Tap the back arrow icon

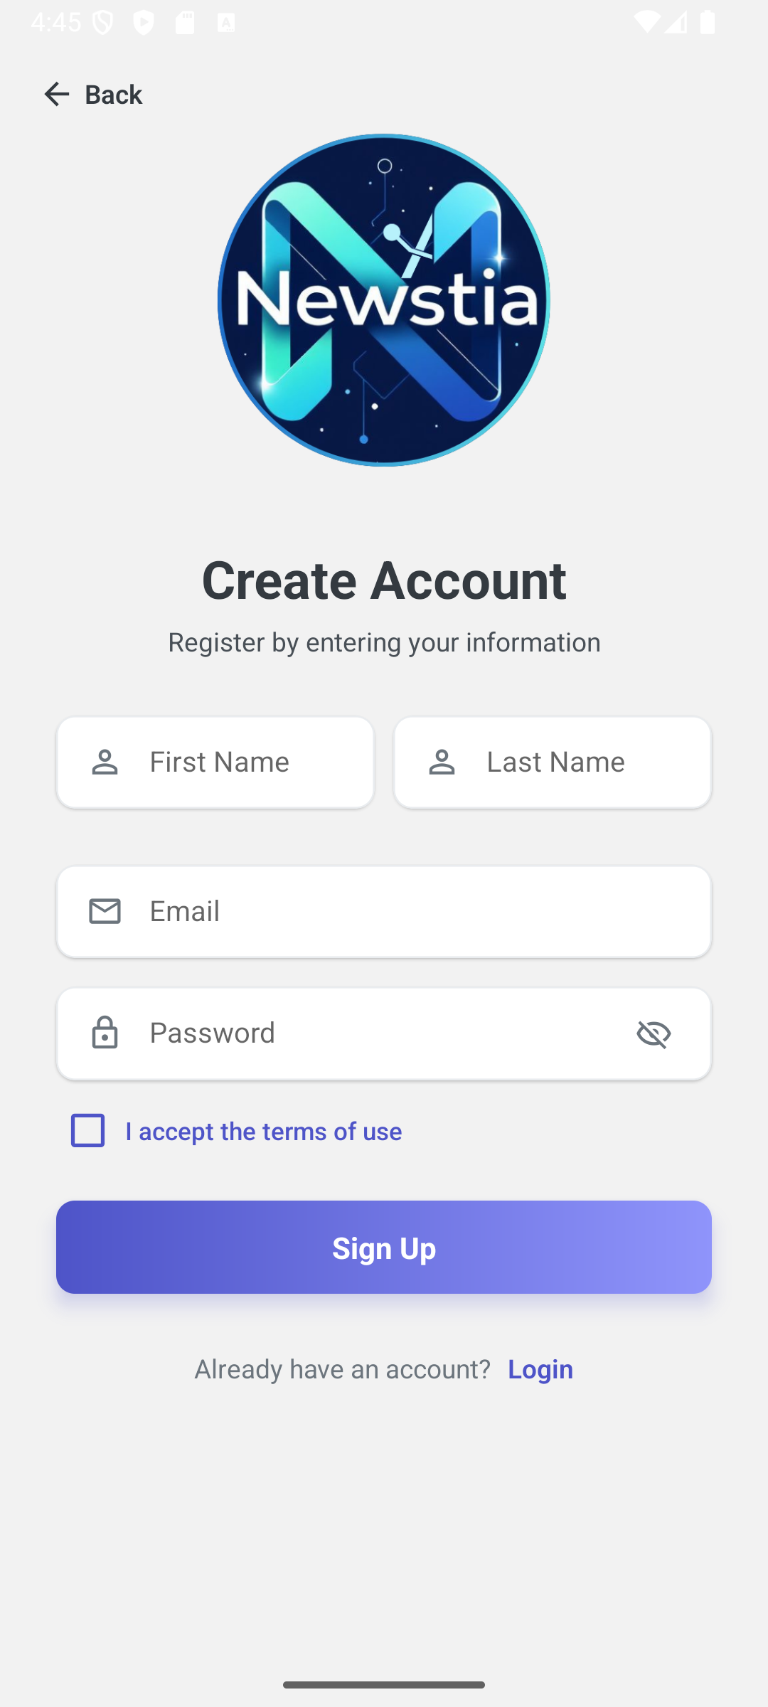point(56,94)
